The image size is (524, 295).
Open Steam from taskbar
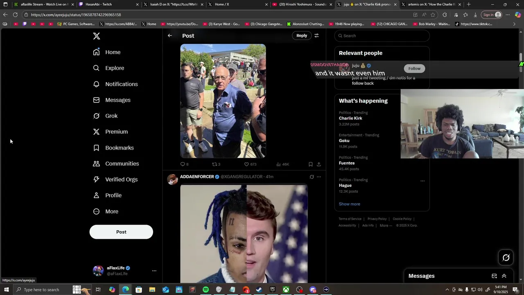[259, 290]
